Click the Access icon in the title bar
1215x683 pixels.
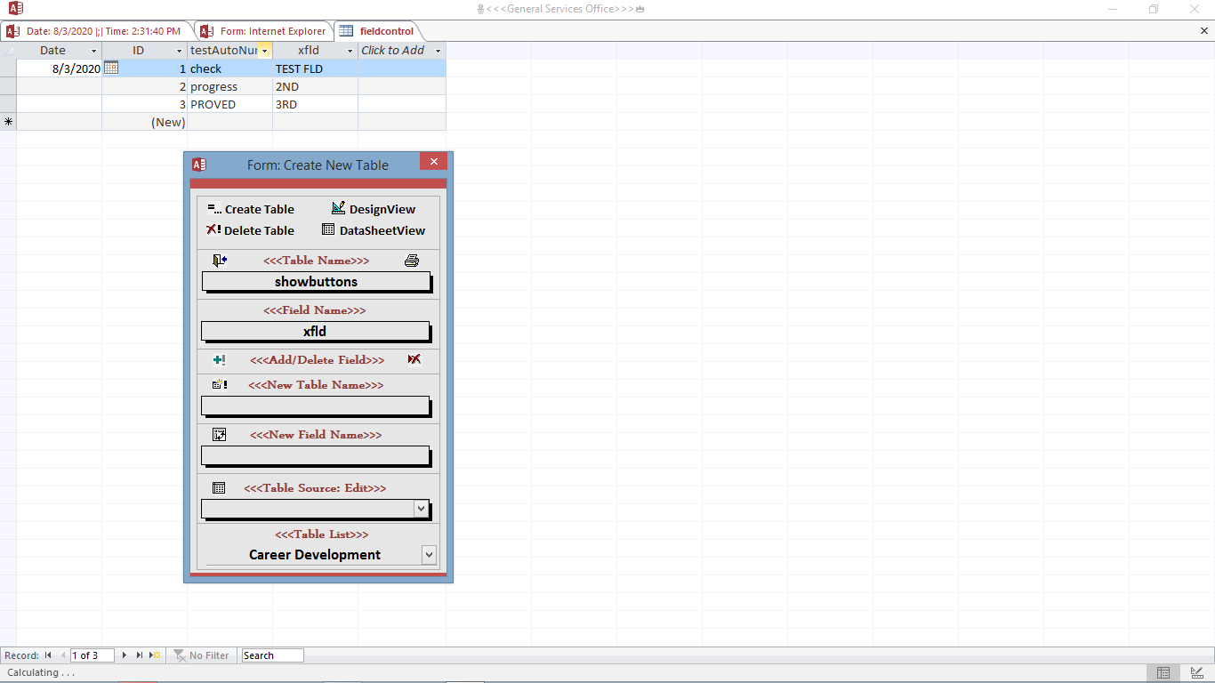coord(16,9)
